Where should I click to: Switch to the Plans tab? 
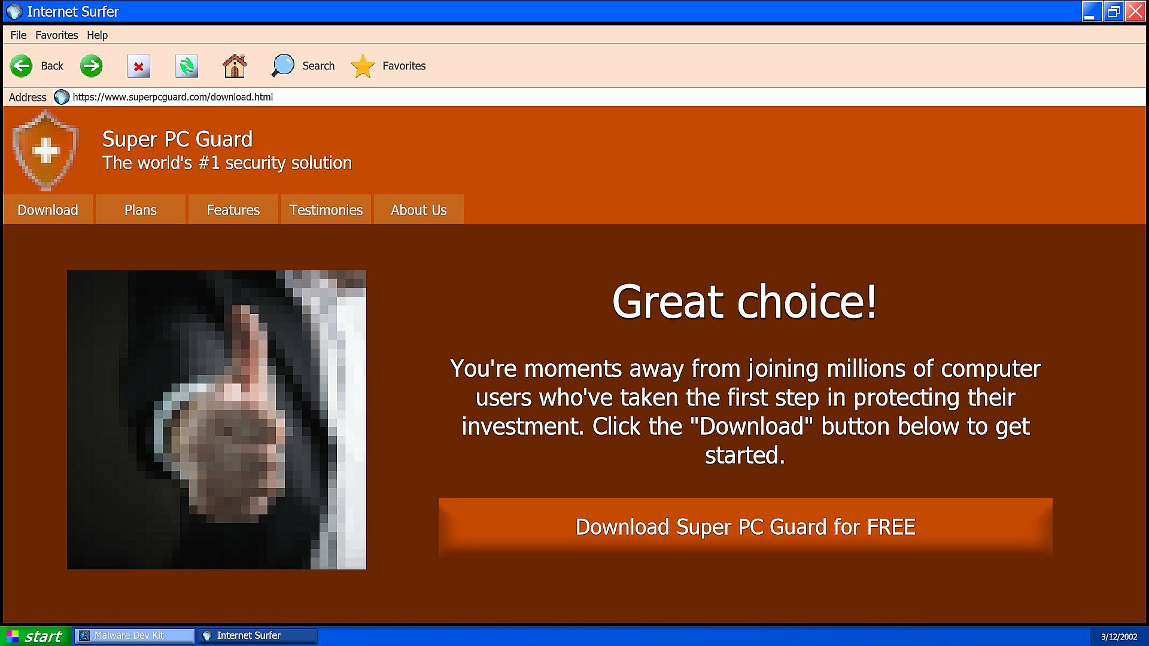pyautogui.click(x=140, y=210)
